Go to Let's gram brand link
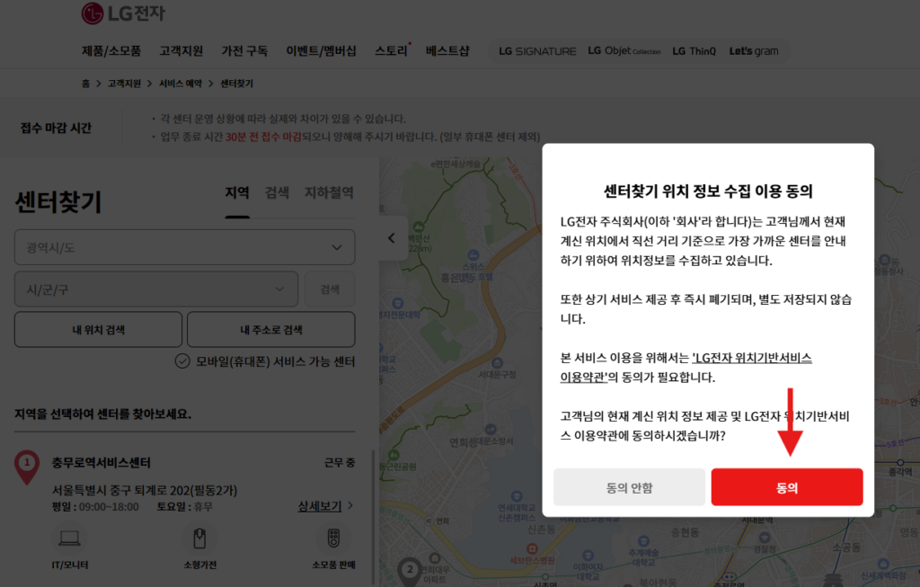920x587 pixels. (754, 51)
